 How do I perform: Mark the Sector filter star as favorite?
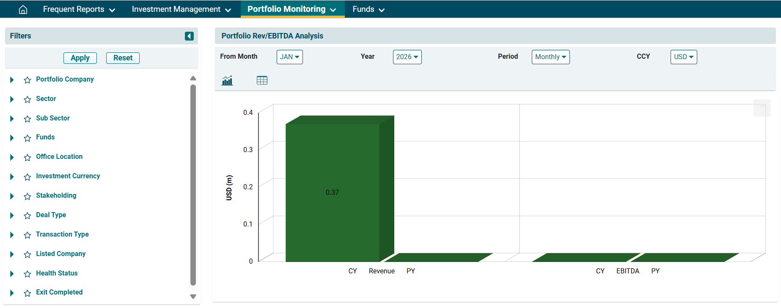[x=27, y=99]
